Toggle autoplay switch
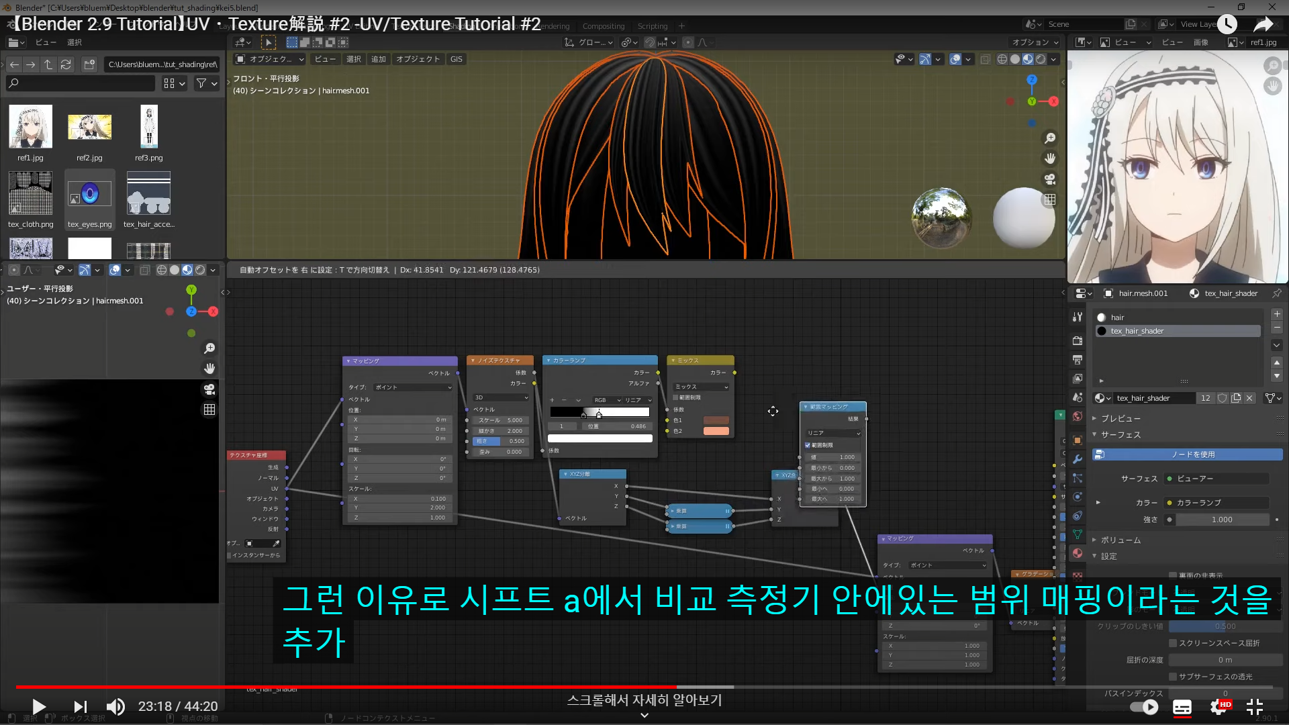1289x725 pixels. tap(1145, 707)
